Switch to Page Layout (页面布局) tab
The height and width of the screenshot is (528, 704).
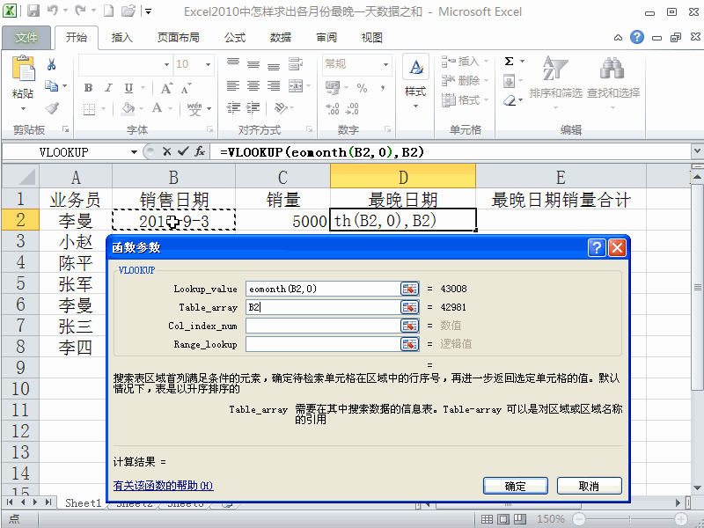tap(179, 38)
